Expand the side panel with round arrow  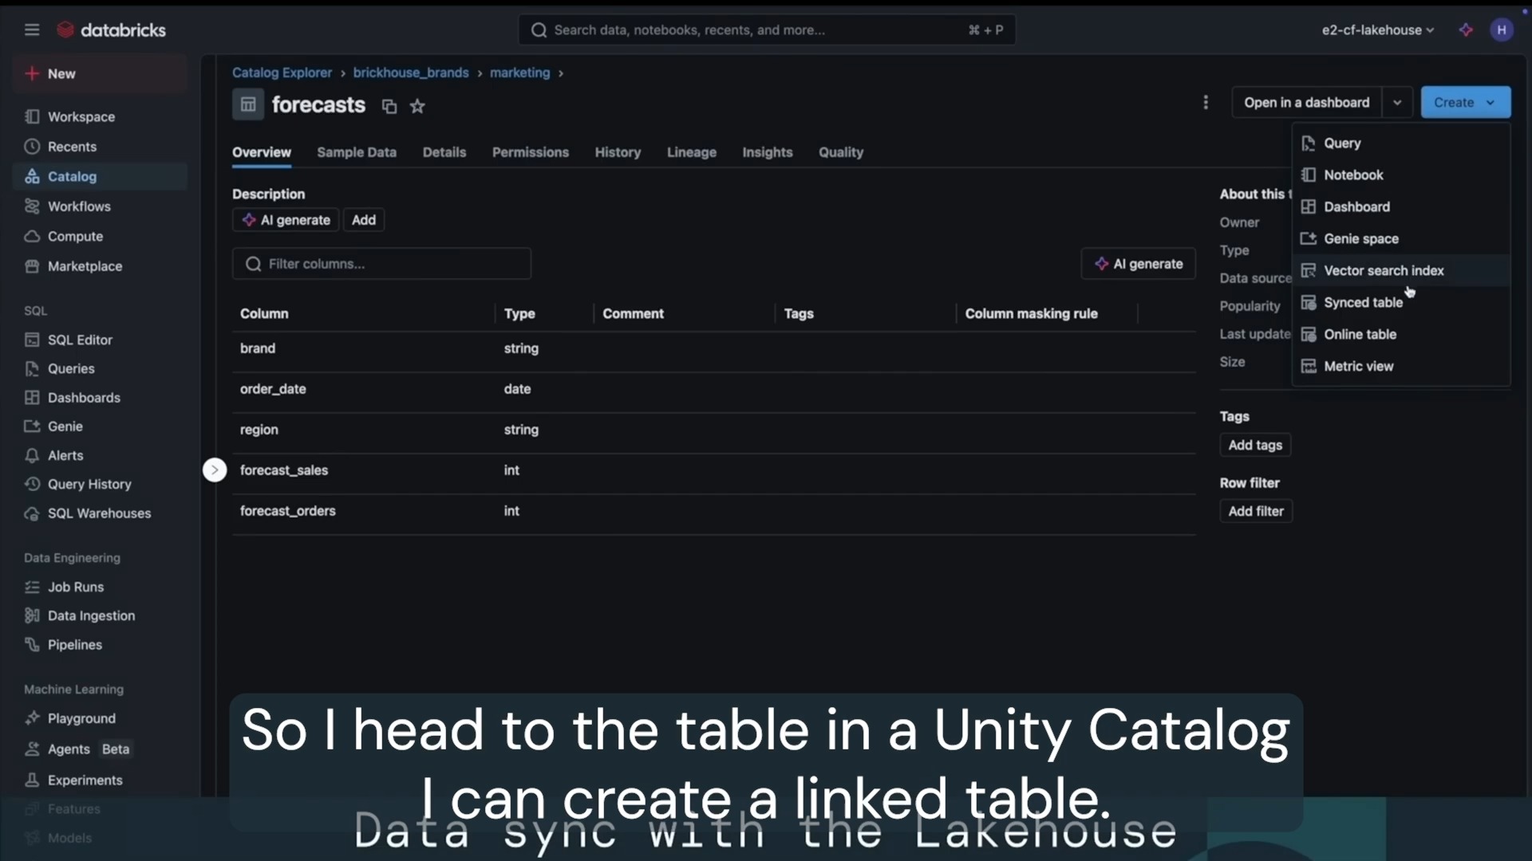(215, 470)
